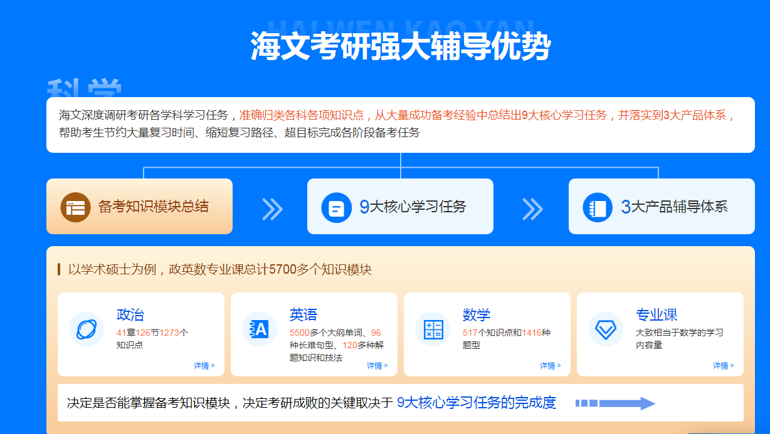The width and height of the screenshot is (770, 434).
Task: Click the notebook icon in 3大产品辅导体系
Action: point(598,207)
